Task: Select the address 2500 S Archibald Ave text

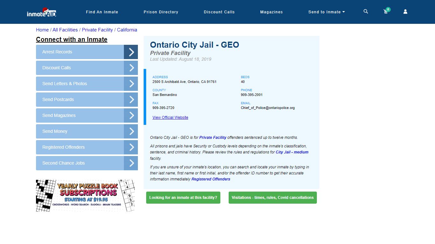Action: click(x=184, y=82)
